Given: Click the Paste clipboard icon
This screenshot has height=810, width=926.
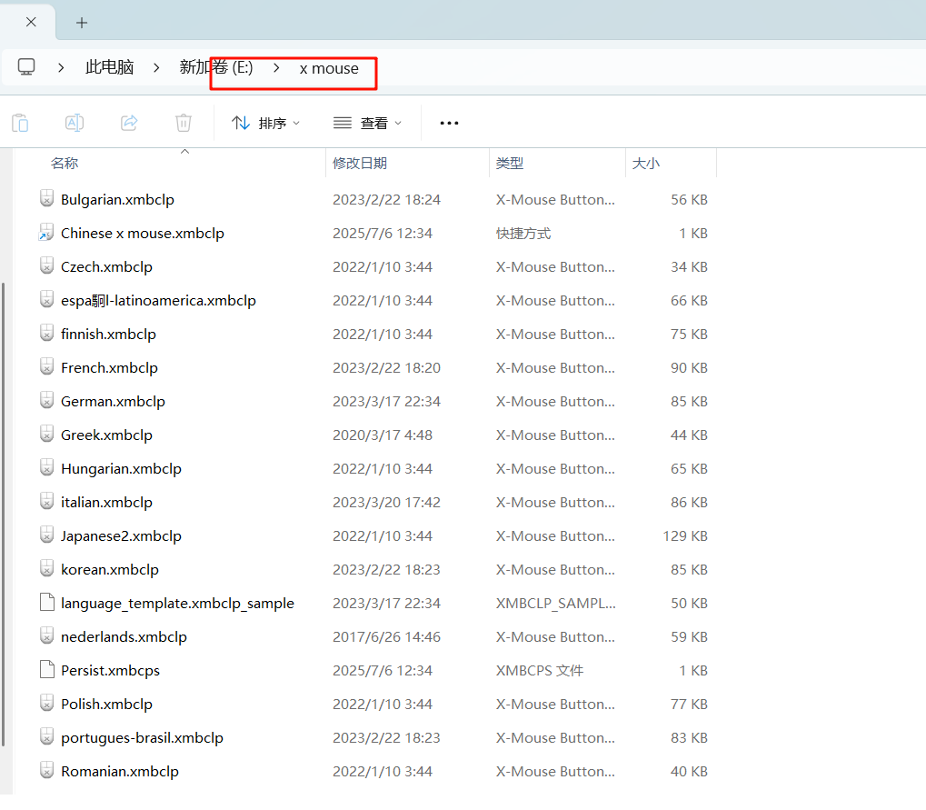Looking at the screenshot, I should point(20,123).
